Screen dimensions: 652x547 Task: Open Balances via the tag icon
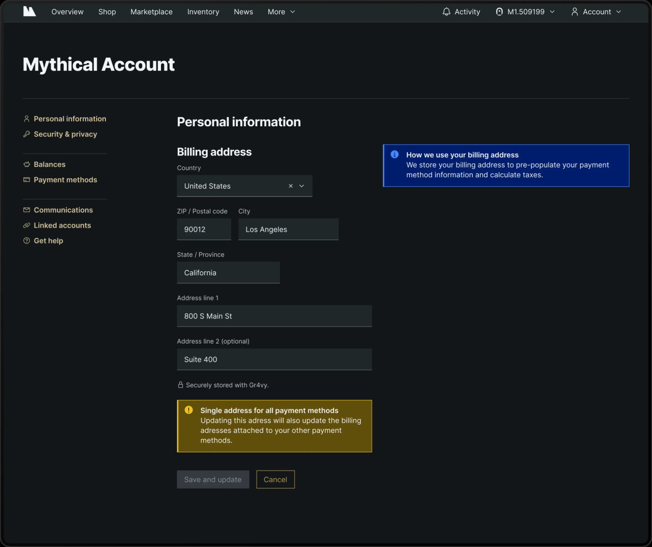pyautogui.click(x=26, y=164)
